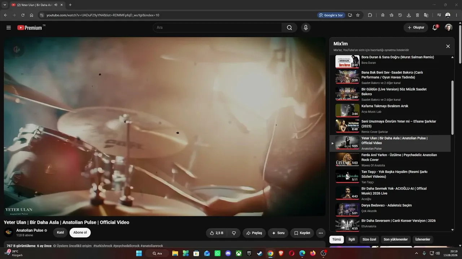This screenshot has height=259, width=462.
Task: Click the Soru ask button
Action: [x=278, y=233]
